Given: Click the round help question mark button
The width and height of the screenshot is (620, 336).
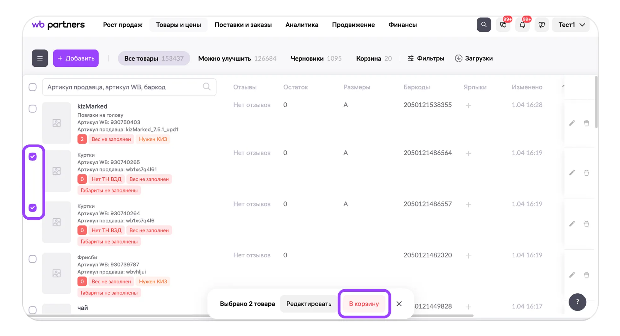Looking at the screenshot, I should point(577,302).
